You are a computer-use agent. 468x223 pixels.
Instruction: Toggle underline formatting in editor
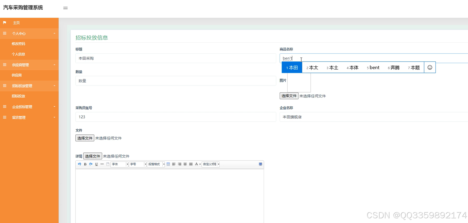(97, 164)
